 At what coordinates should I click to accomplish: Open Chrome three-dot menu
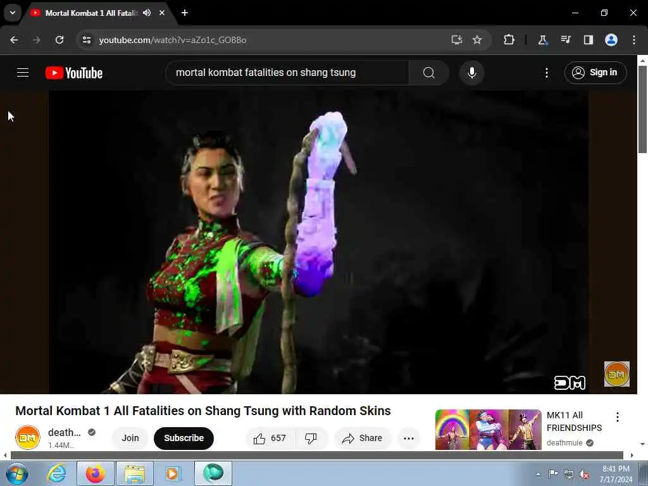point(634,40)
